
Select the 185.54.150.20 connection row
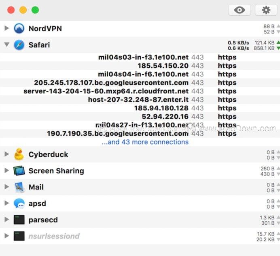140,66
